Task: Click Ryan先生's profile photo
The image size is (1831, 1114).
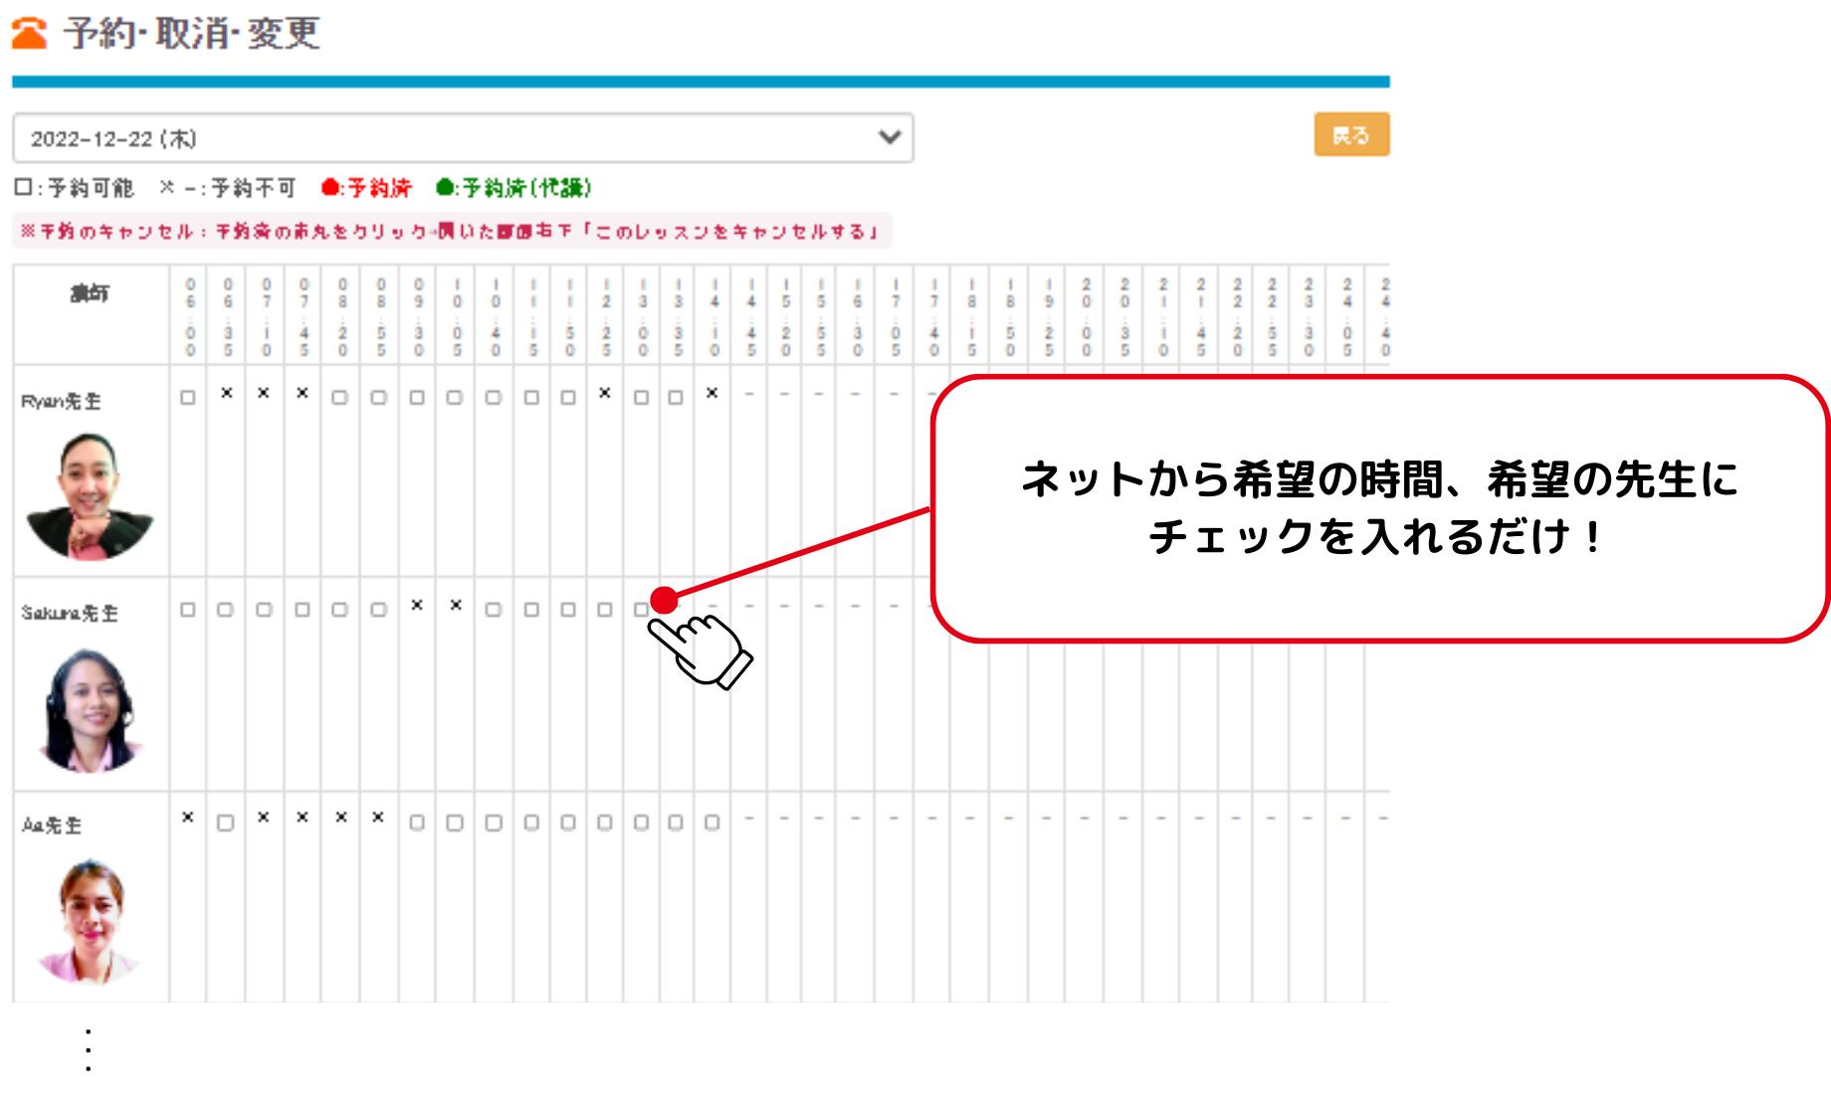Action: pos(90,495)
